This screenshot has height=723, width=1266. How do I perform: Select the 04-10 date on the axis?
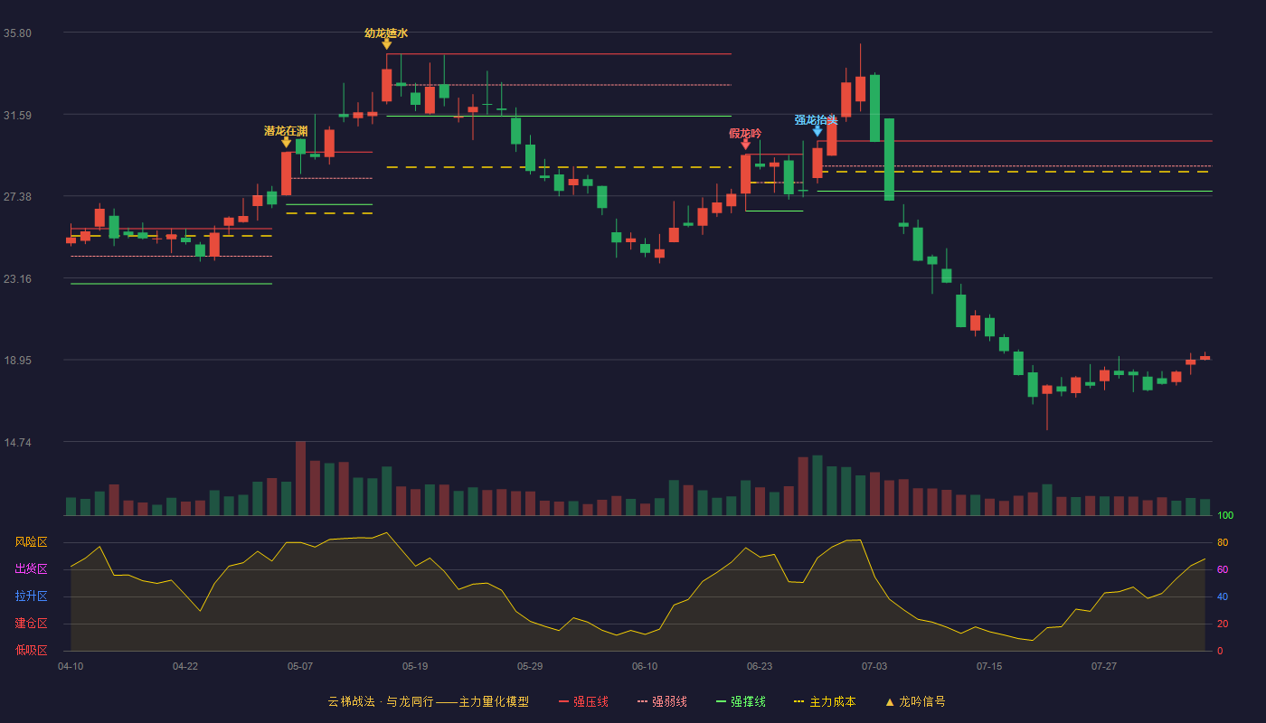pyautogui.click(x=71, y=666)
